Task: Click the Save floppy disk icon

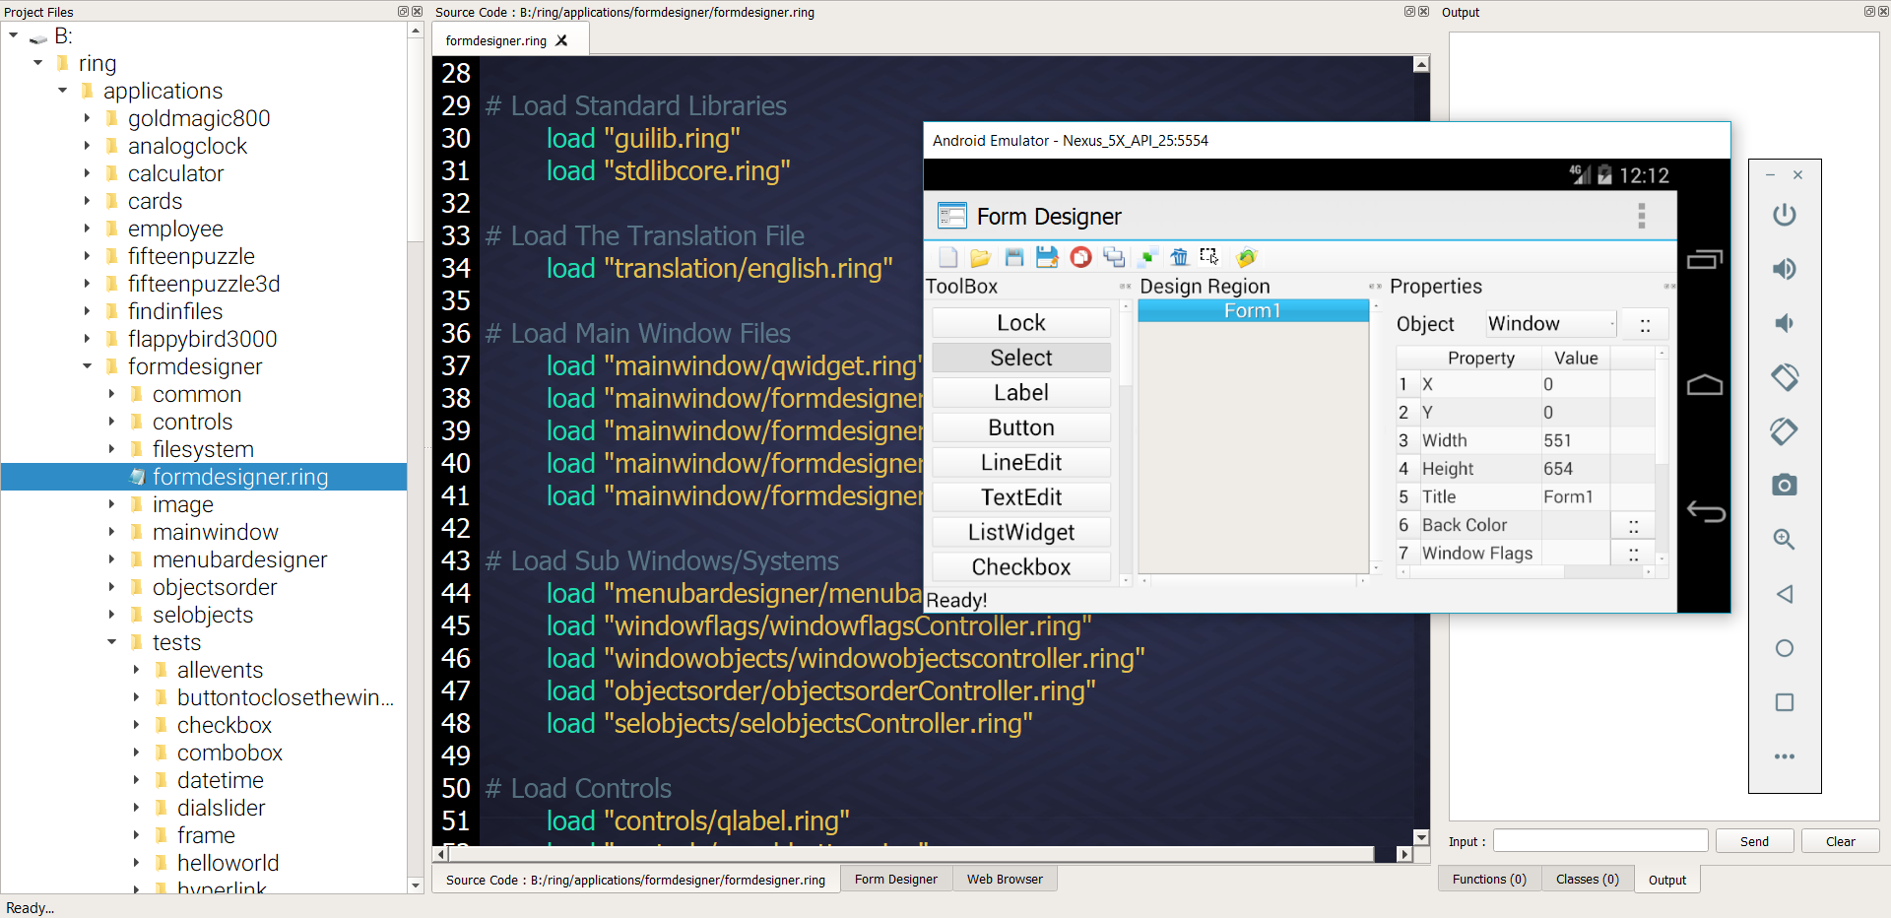Action: [1013, 257]
